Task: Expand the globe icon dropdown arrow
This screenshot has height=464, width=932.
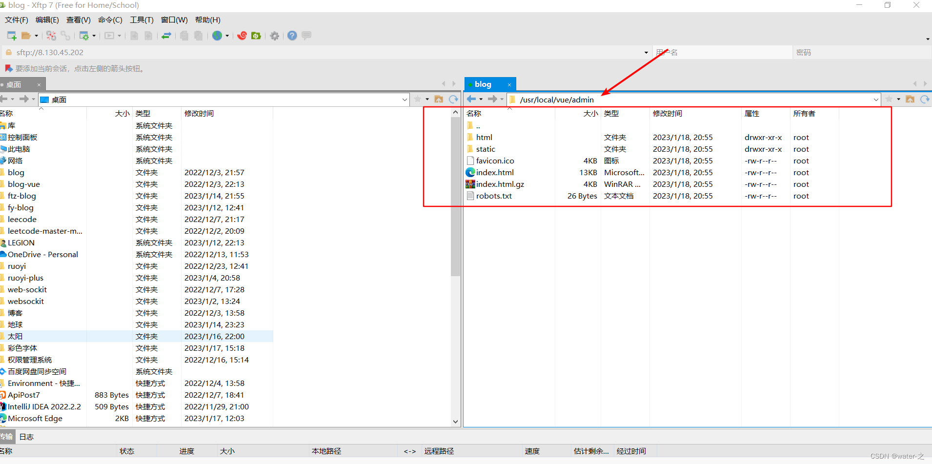Action: tap(227, 36)
